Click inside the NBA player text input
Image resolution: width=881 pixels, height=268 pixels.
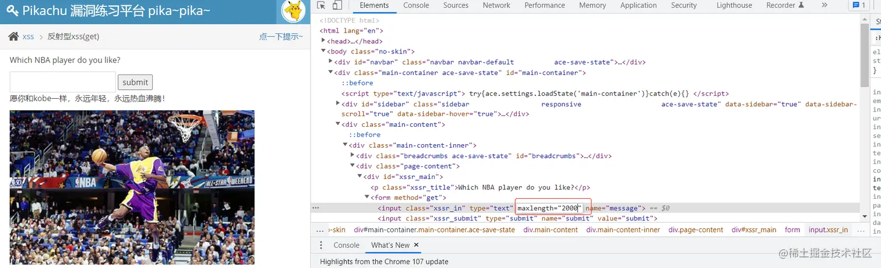[62, 82]
